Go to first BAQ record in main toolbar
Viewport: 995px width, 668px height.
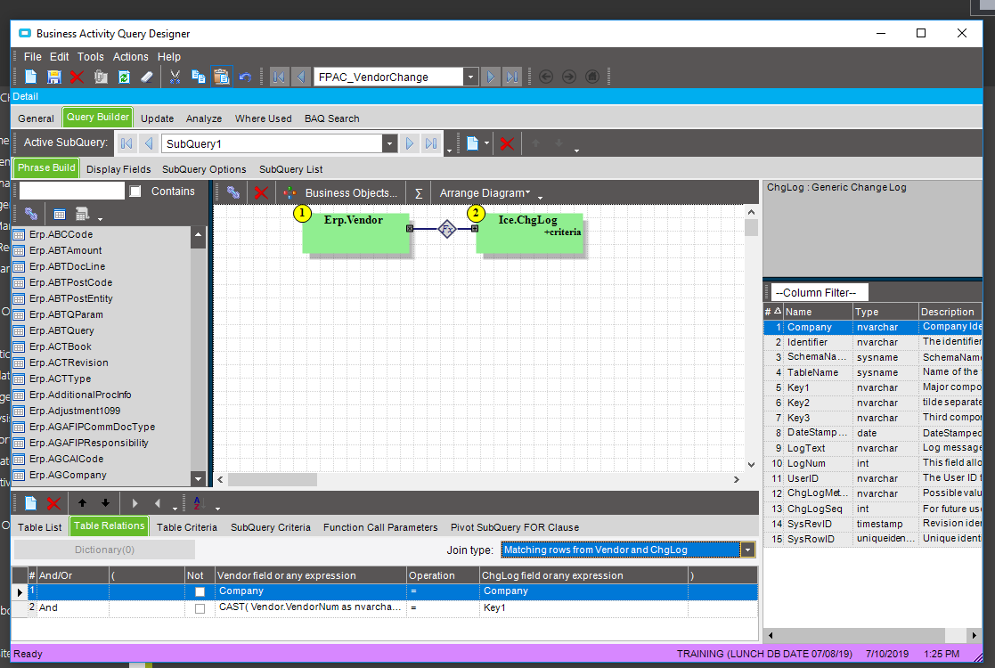(x=279, y=77)
